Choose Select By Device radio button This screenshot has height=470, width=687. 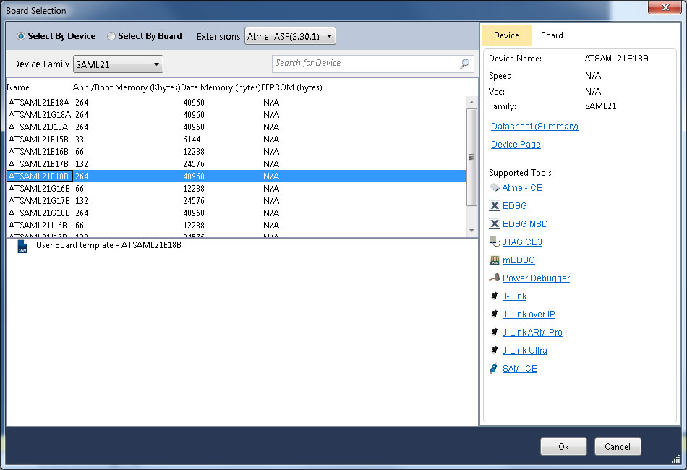(x=20, y=36)
